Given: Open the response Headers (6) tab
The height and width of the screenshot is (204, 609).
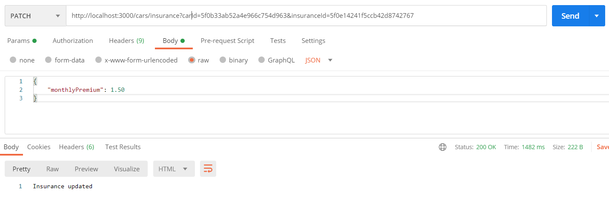Looking at the screenshot, I should (77, 147).
